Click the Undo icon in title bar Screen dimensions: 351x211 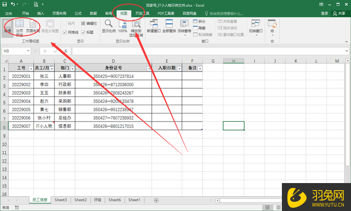click(13, 4)
